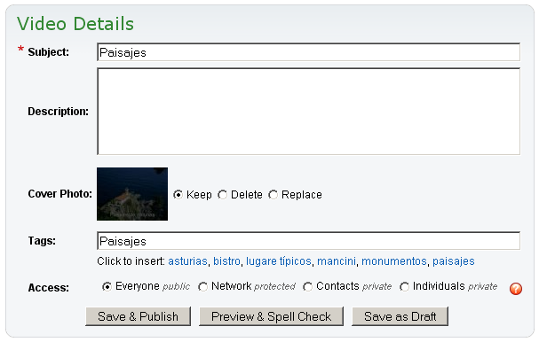
Task: Set access to Everyone public
Action: [107, 286]
